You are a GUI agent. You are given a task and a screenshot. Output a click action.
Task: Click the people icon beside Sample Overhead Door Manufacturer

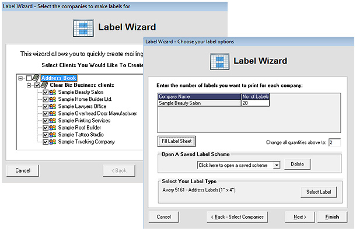pyautogui.click(x=53, y=113)
